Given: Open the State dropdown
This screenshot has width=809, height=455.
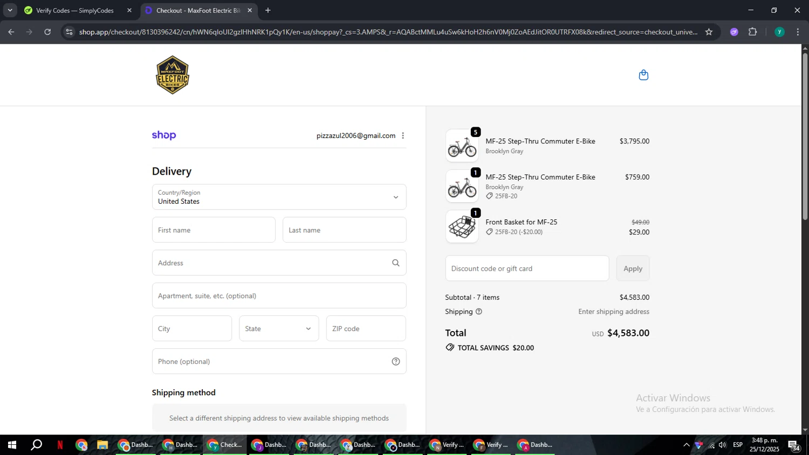Looking at the screenshot, I should (x=279, y=329).
